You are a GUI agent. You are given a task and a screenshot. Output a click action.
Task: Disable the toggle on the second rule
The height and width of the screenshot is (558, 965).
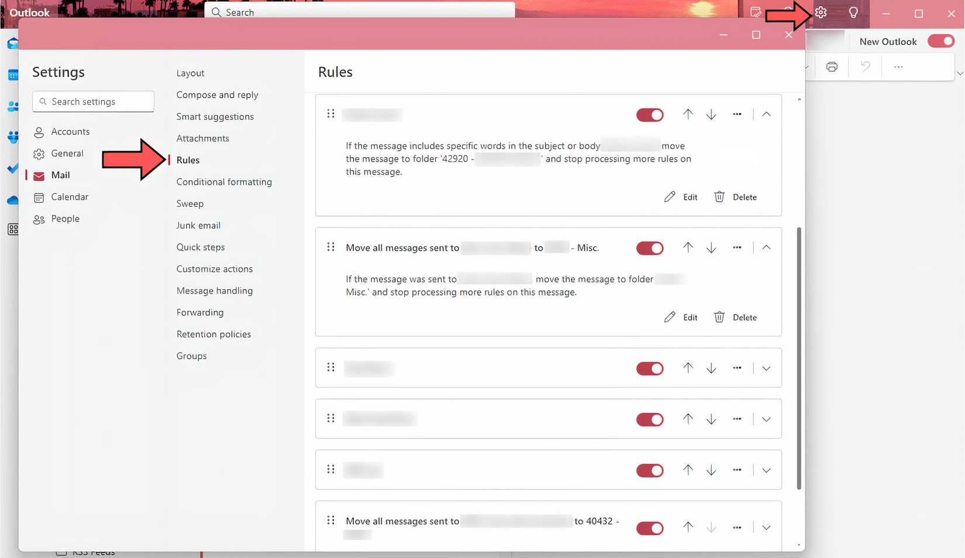tap(649, 248)
